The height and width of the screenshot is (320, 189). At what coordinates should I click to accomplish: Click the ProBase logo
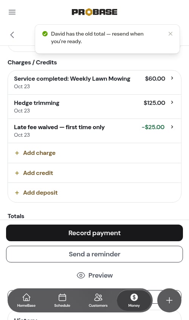[x=94, y=12]
